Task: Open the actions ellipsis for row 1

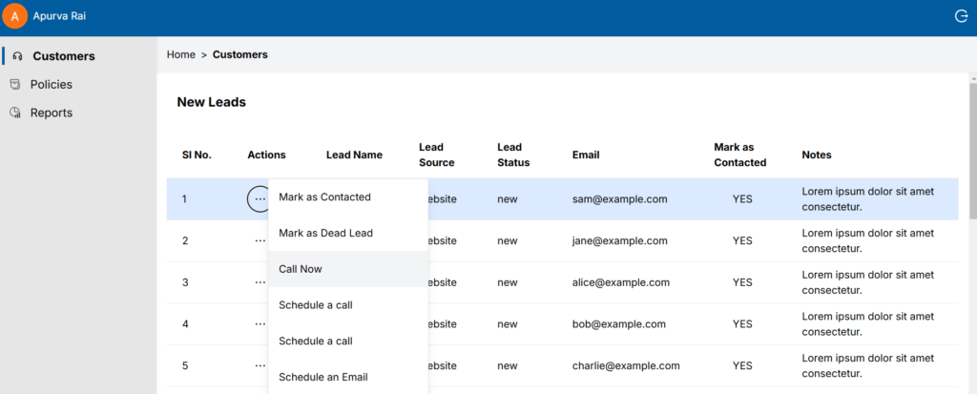Action: (x=260, y=199)
